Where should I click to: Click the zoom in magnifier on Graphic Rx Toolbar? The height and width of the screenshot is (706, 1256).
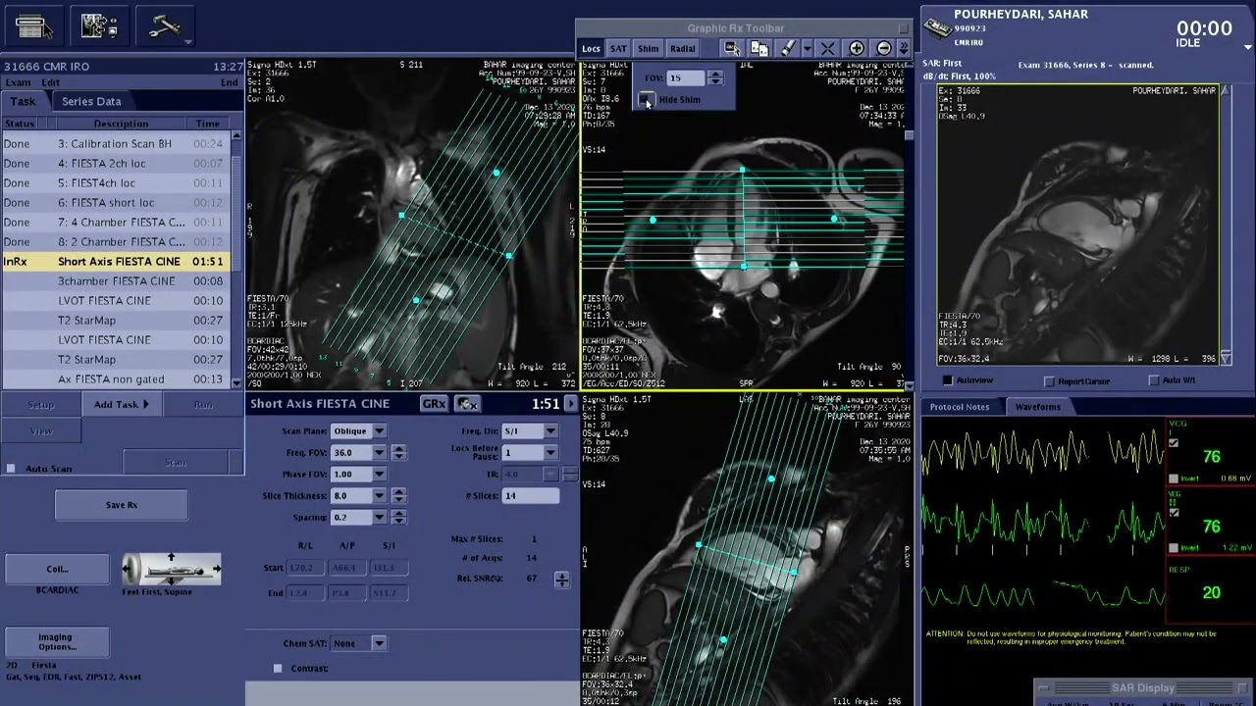[x=856, y=48]
